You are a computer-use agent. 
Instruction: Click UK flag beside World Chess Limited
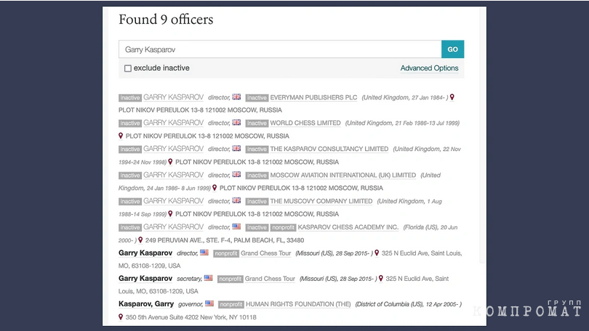tap(236, 122)
